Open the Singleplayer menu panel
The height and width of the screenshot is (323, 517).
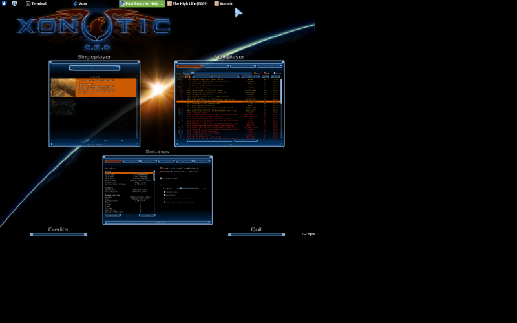94,103
